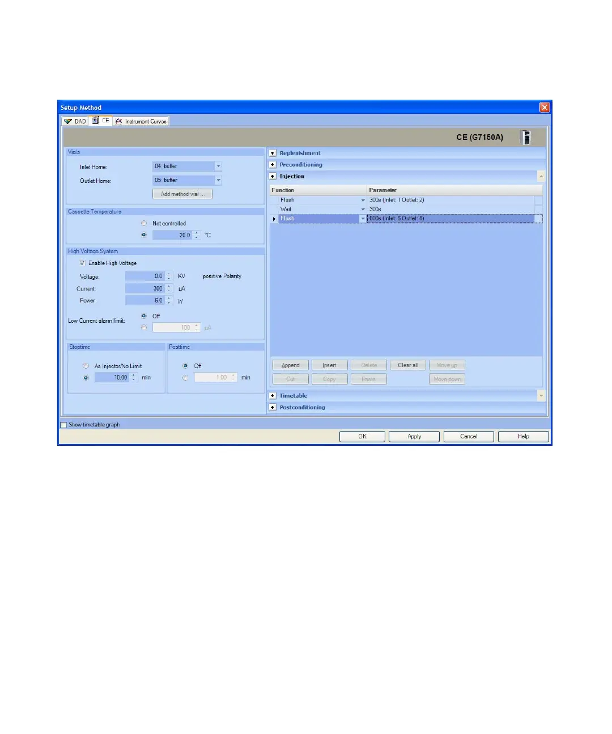Click the Copy button

330,379
